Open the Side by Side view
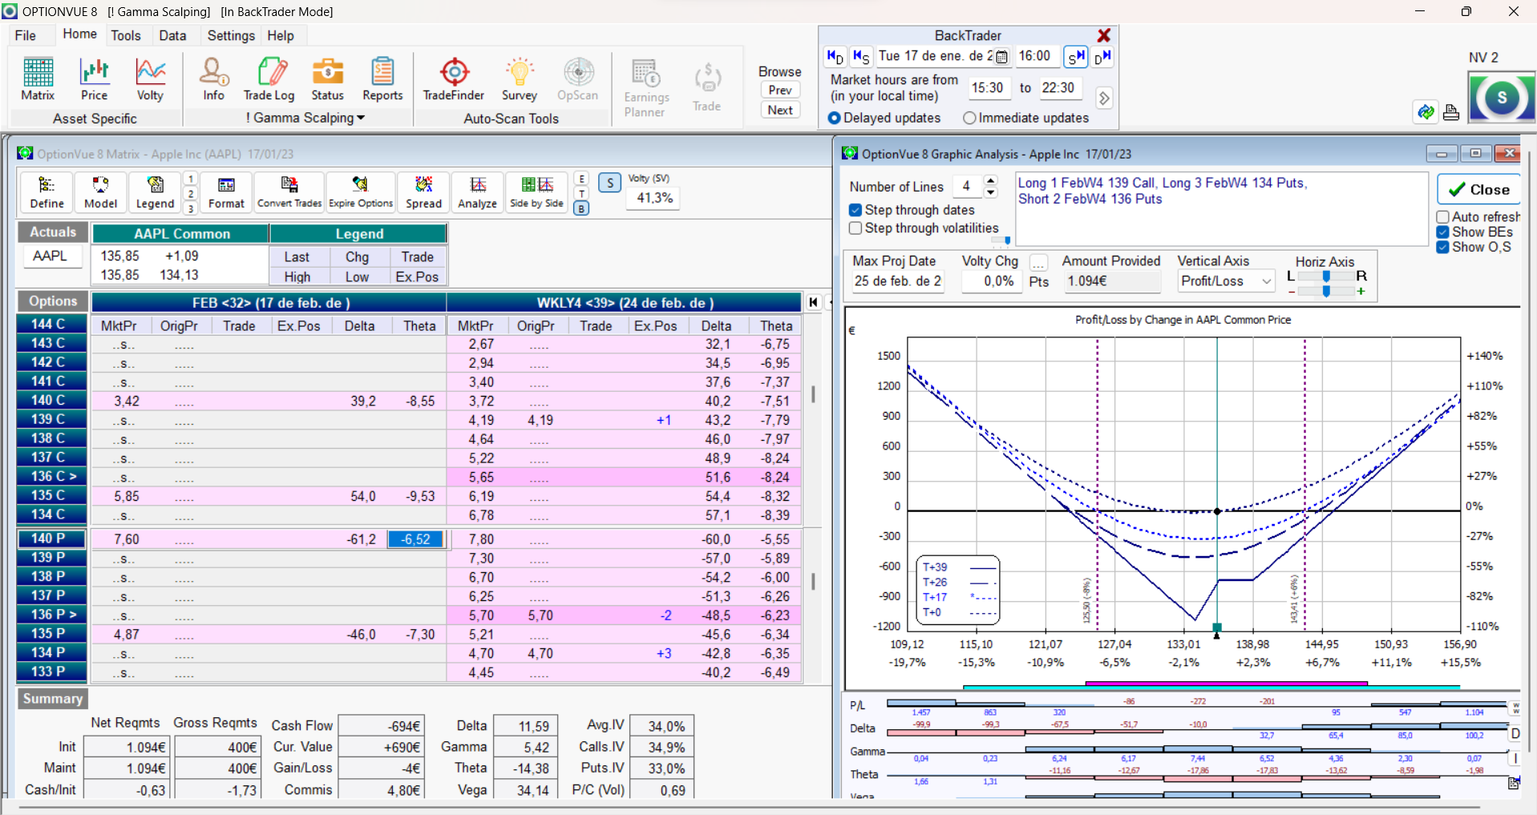Image resolution: width=1537 pixels, height=815 pixels. click(x=537, y=193)
